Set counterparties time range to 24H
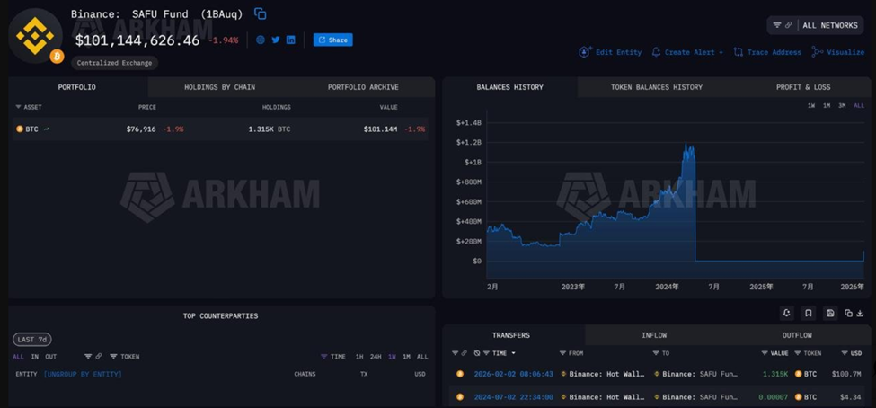 [x=376, y=357]
